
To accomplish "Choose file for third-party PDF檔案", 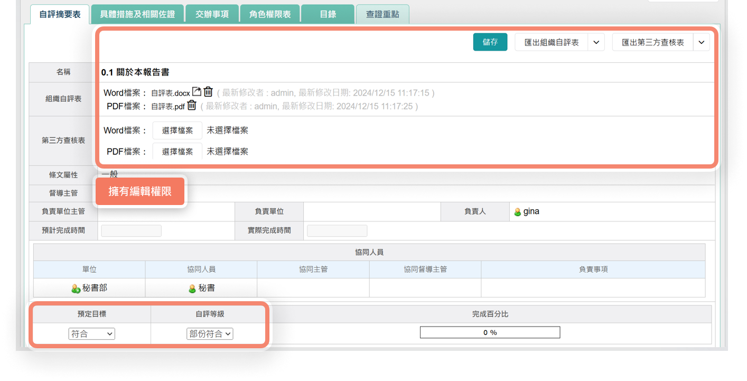I will (x=178, y=152).
